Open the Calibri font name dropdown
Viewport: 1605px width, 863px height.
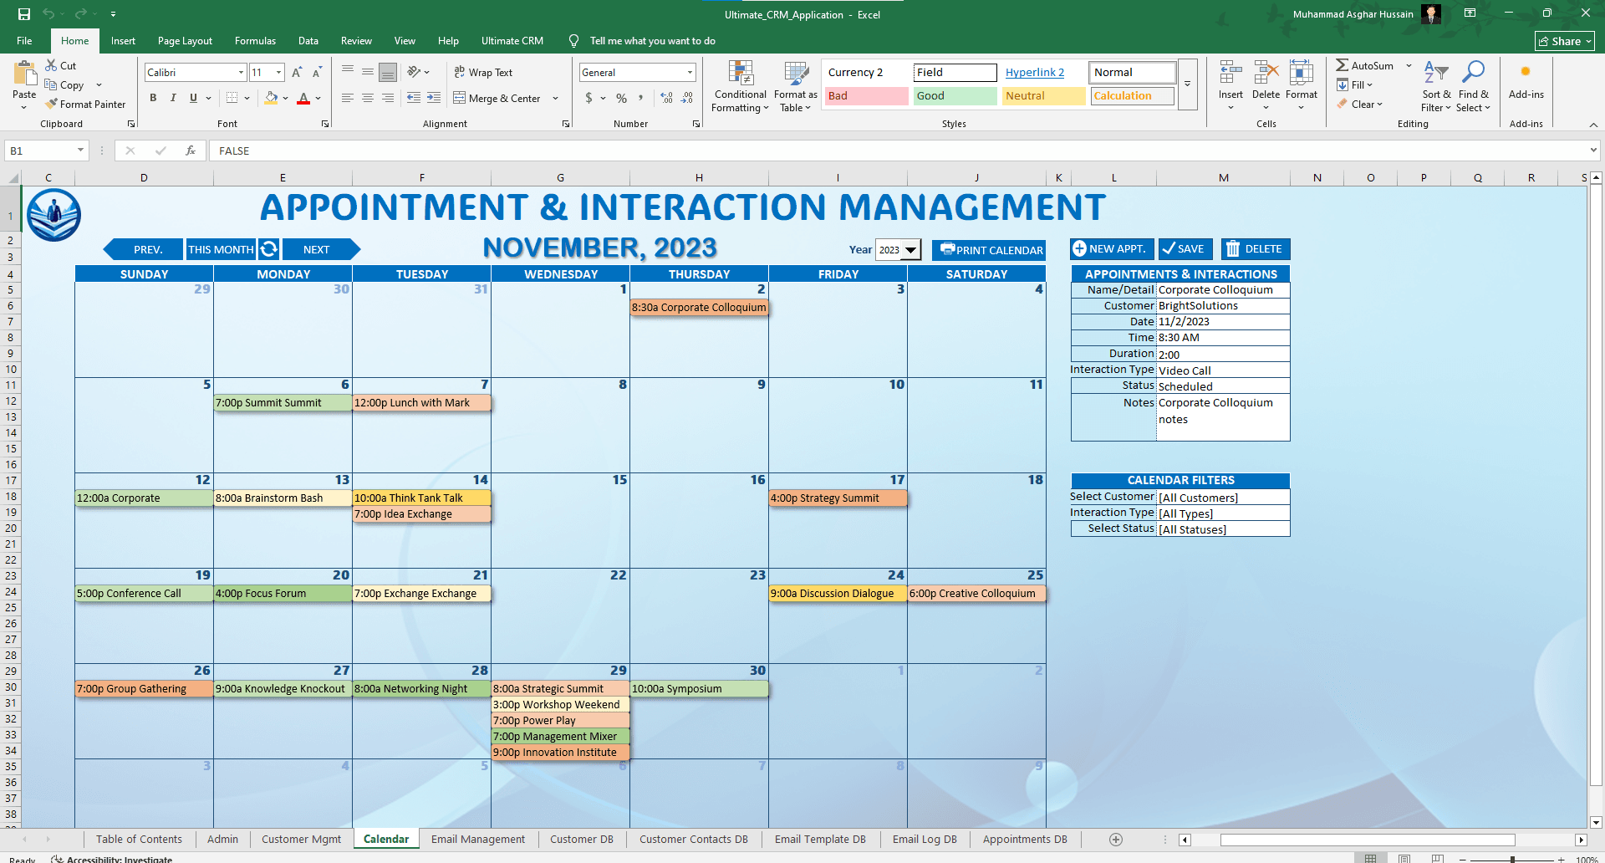241,73
